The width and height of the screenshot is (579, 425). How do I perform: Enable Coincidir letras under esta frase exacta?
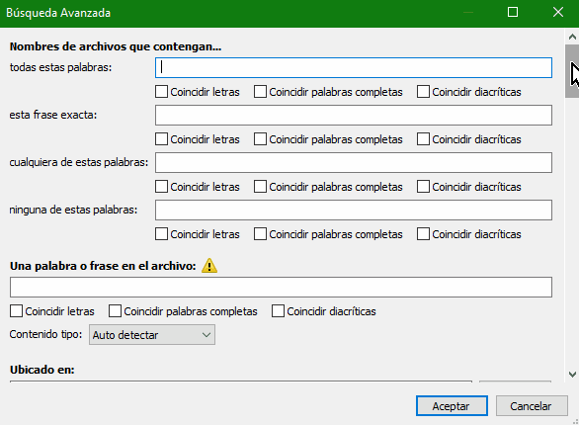click(x=161, y=139)
